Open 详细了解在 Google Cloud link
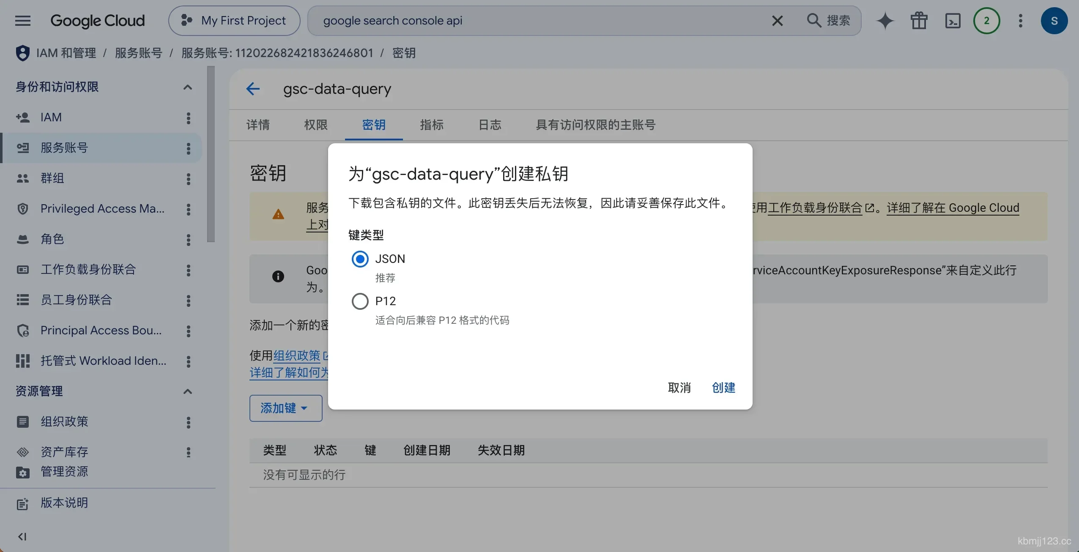1079x552 pixels. [x=953, y=208]
